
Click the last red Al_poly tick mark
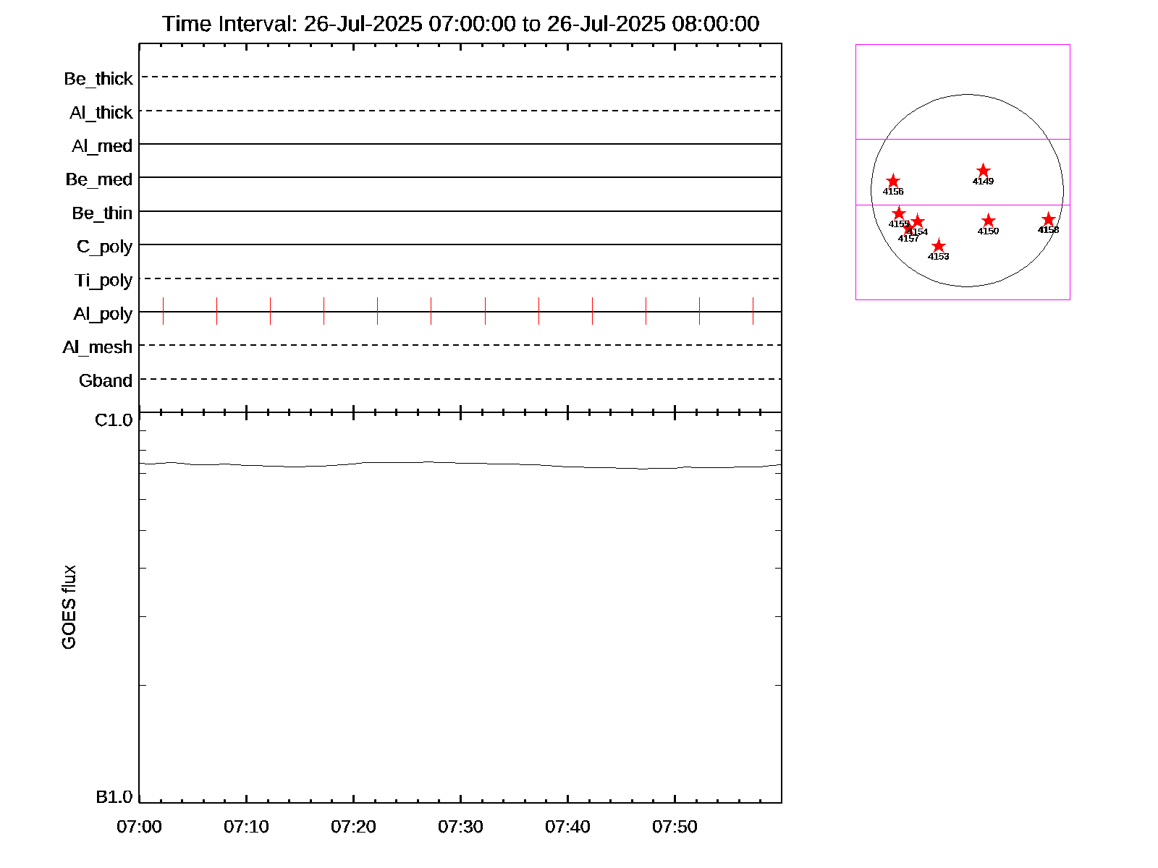(x=753, y=311)
